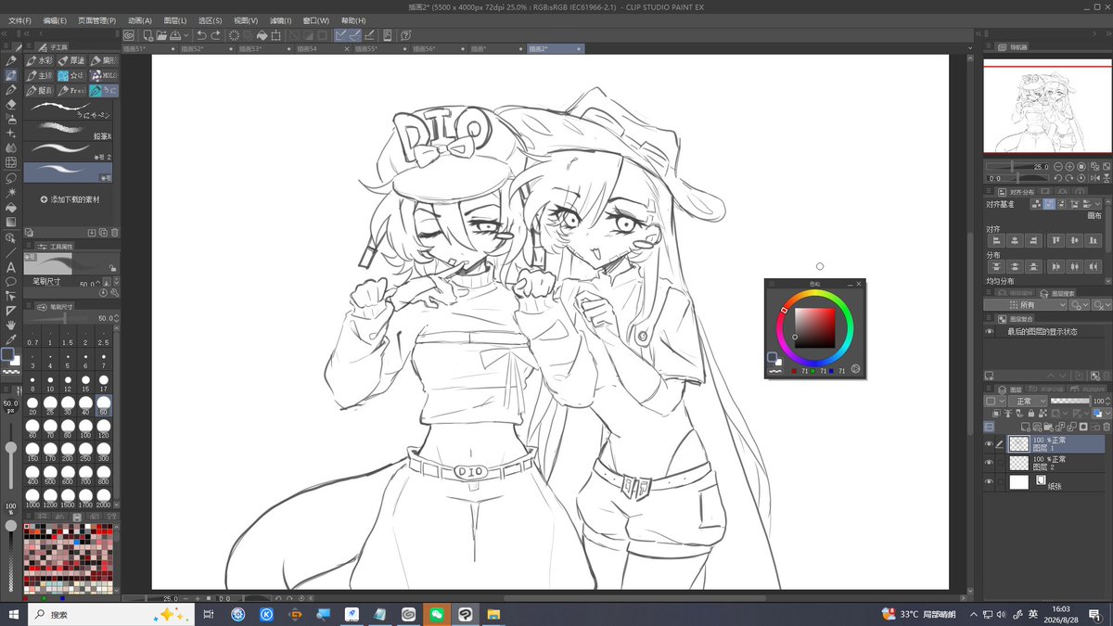
Task: Select the Hand move tool
Action: pos(10,326)
